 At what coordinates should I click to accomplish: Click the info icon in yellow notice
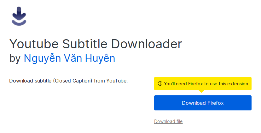[160, 83]
